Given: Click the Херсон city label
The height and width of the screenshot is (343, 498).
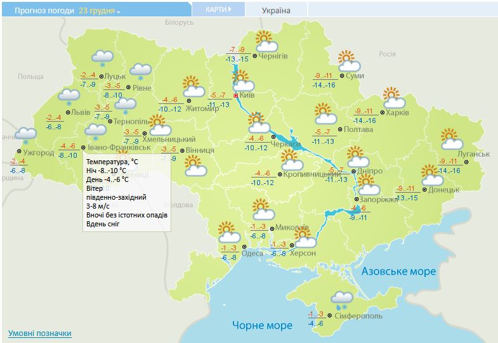Looking at the screenshot, I should pyautogui.click(x=303, y=253).
